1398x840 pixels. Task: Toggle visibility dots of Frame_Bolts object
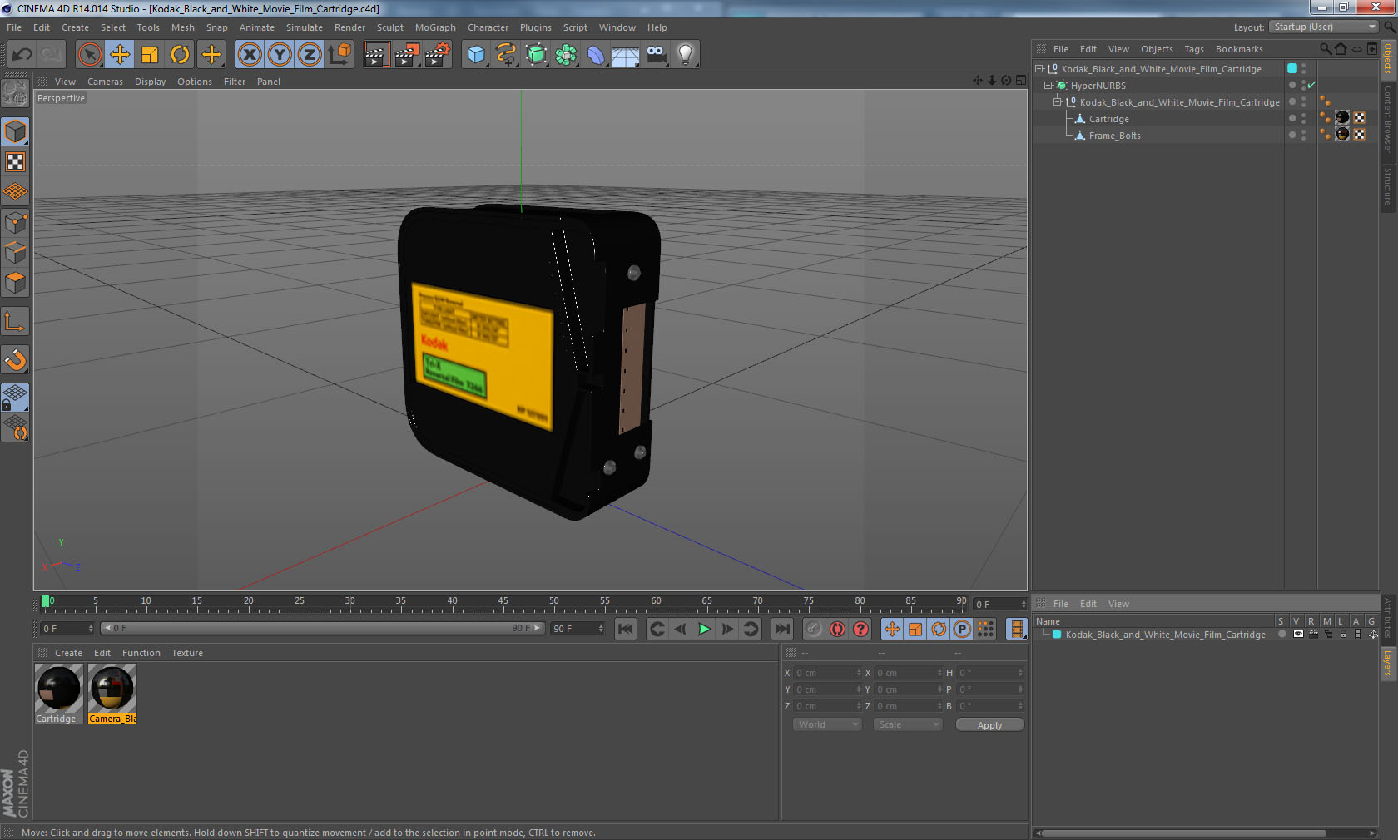click(1303, 136)
